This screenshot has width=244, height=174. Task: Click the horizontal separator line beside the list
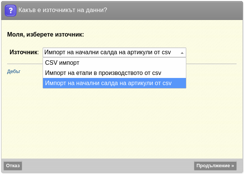211,64
